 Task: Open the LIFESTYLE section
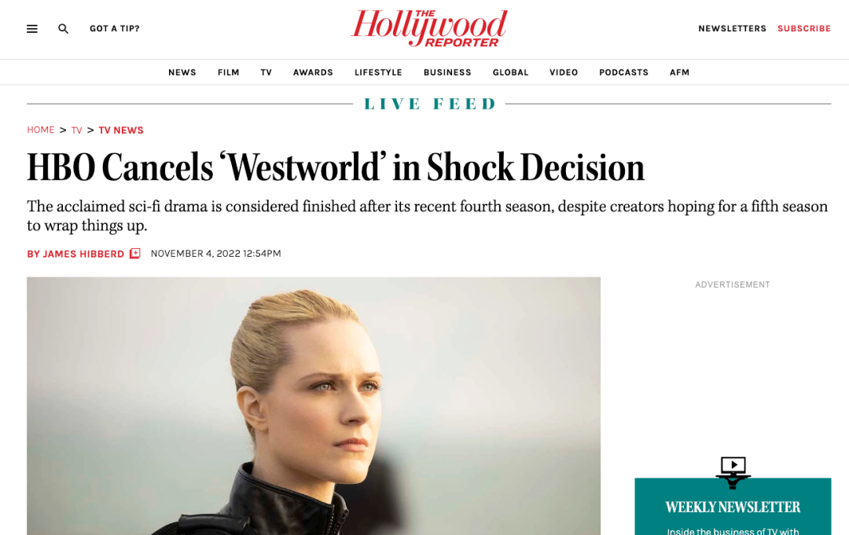378,72
